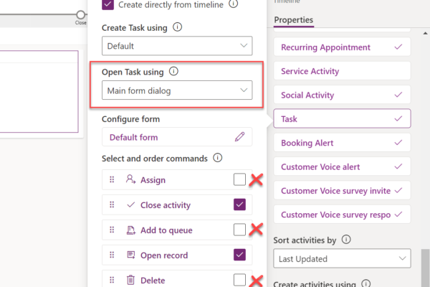Uncheck the Open record command checkbox
The width and height of the screenshot is (430, 287).
(x=239, y=255)
